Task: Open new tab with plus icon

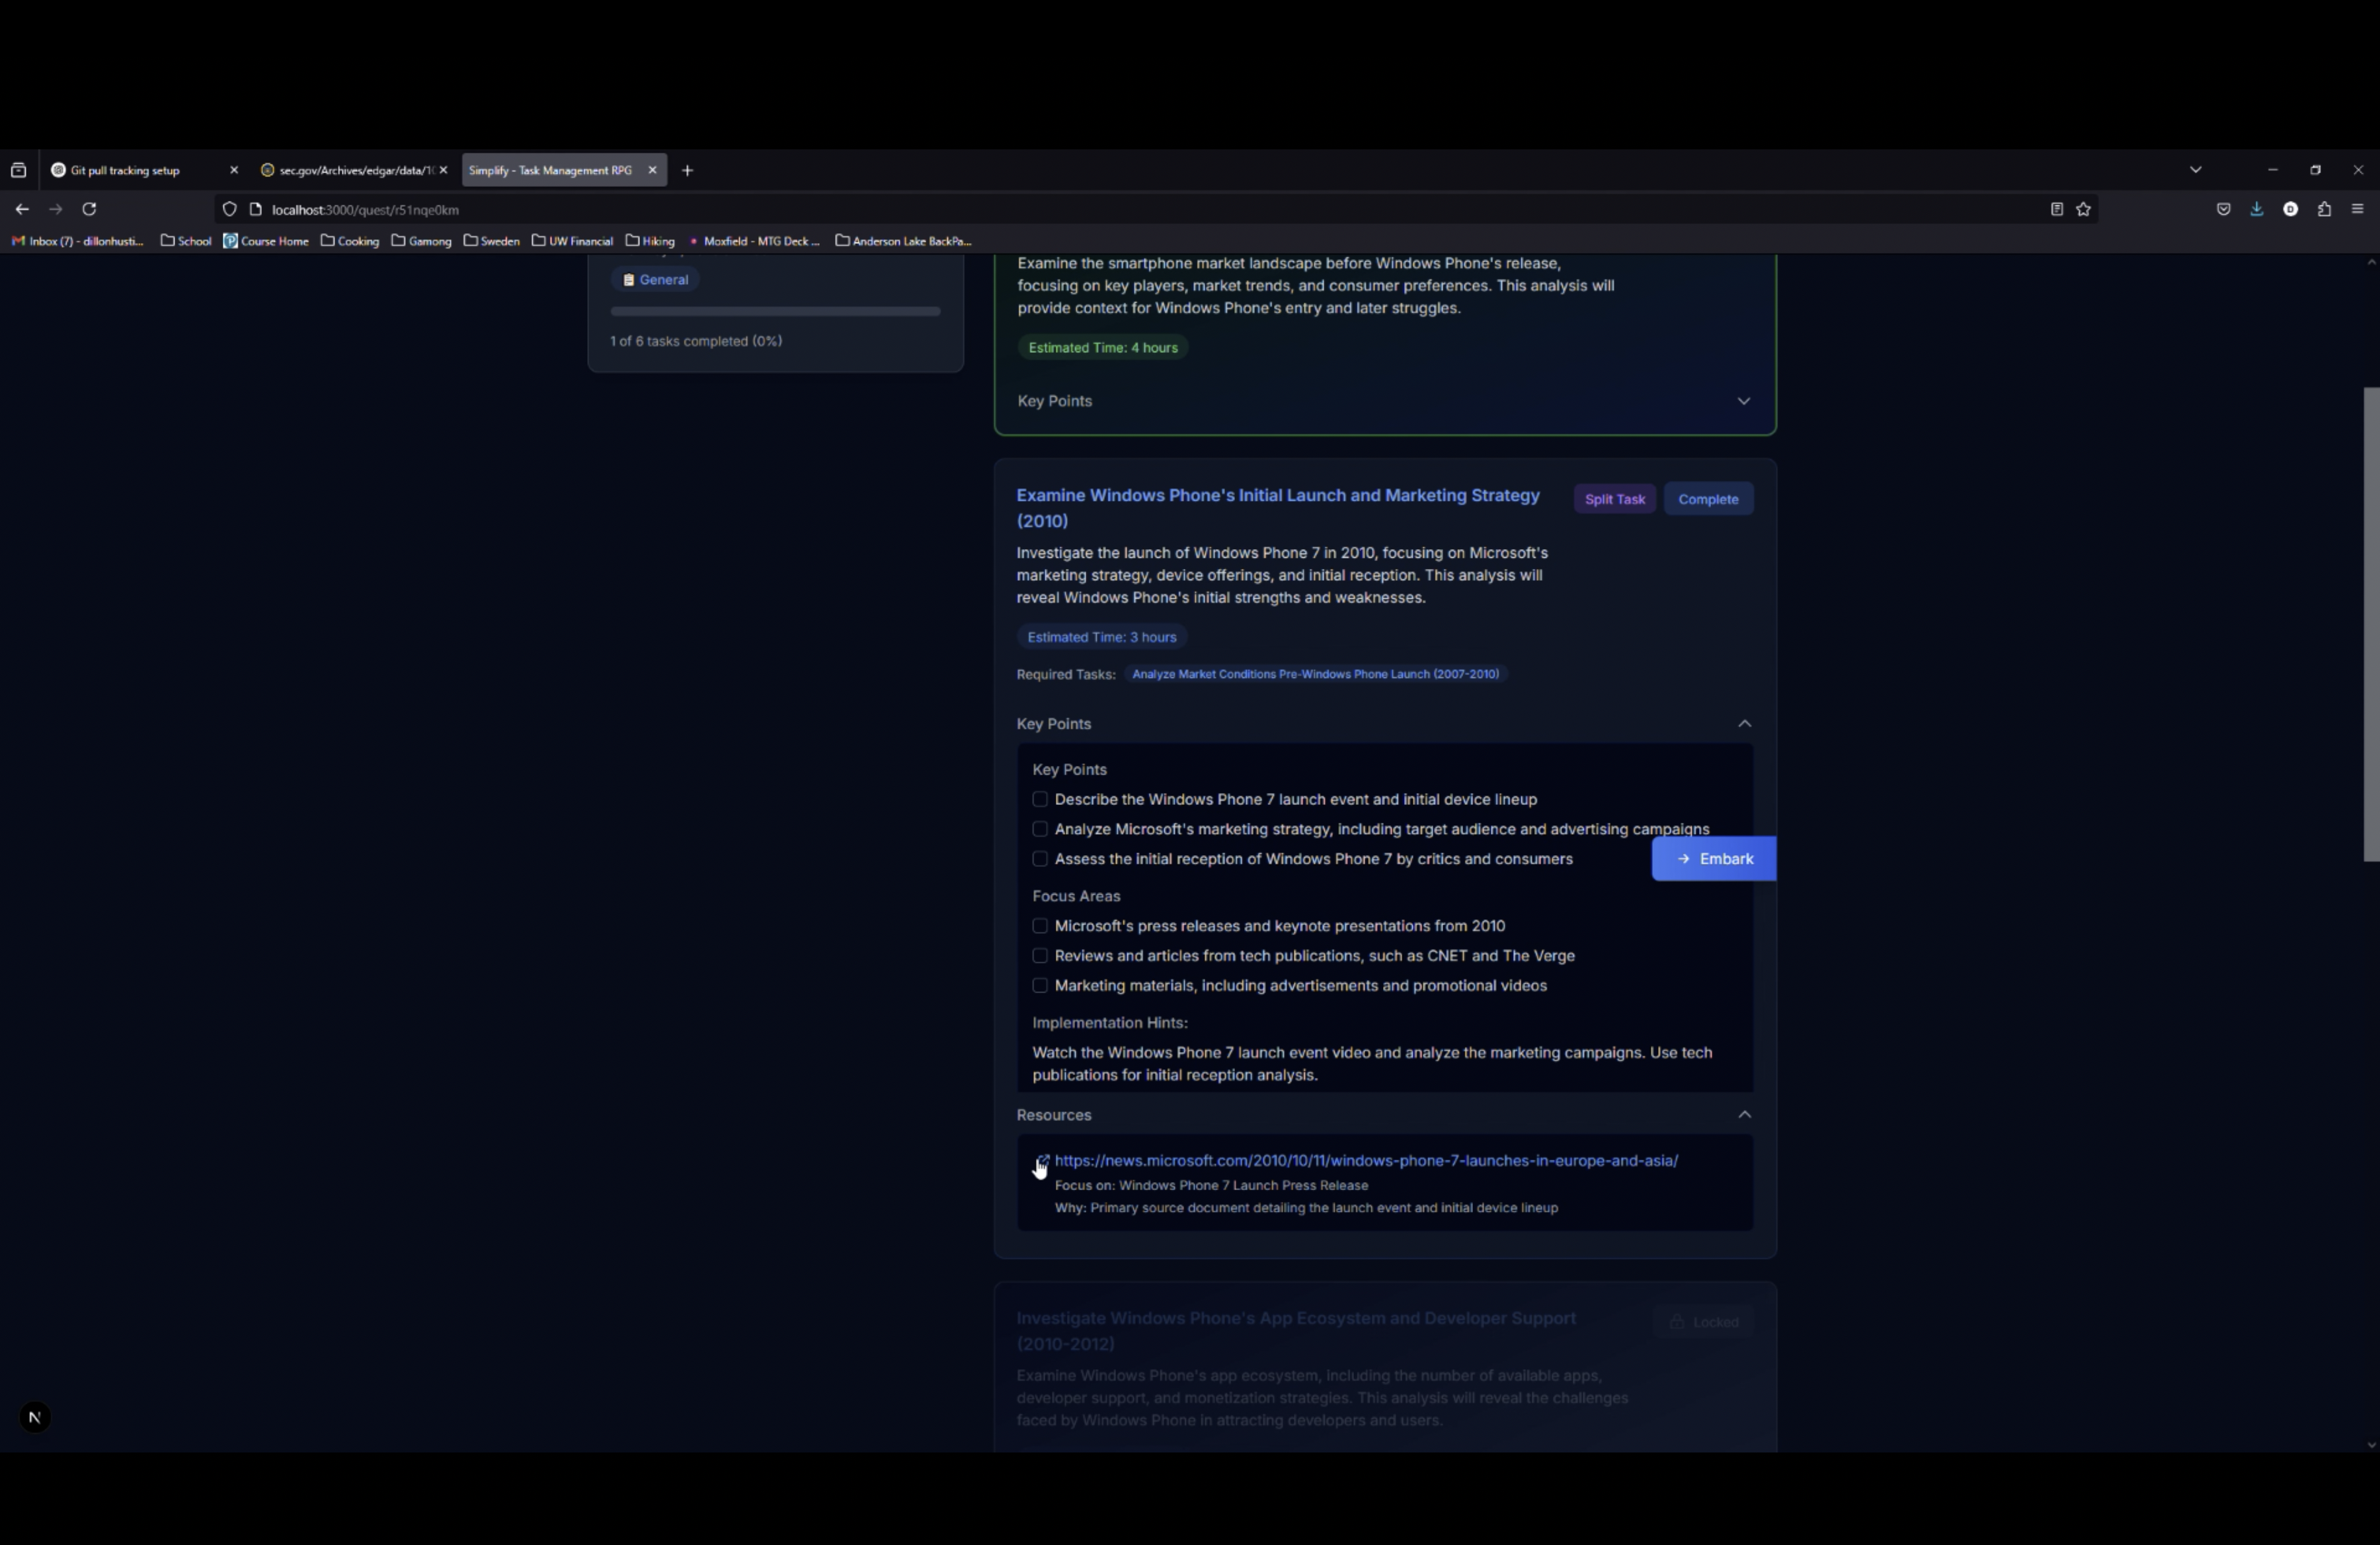Action: click(x=687, y=171)
